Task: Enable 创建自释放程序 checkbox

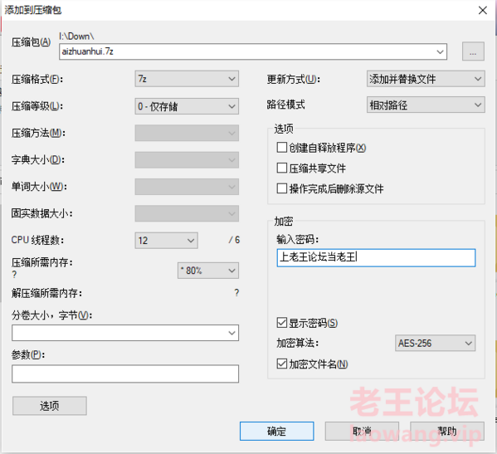Action: 282,148
